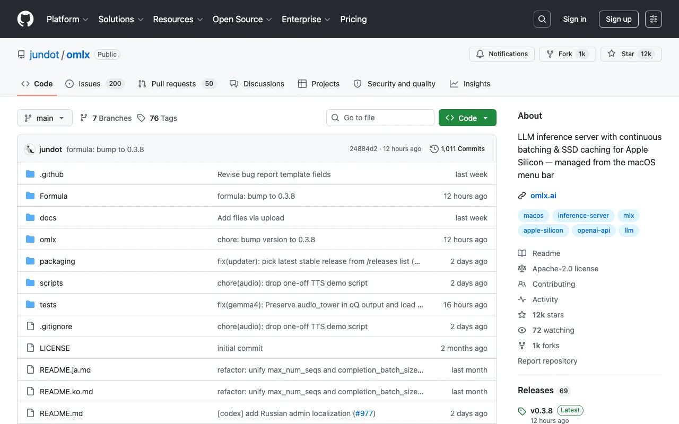This screenshot has height=424, width=679.
Task: Click the packaging folder icon
Action: coord(30,261)
